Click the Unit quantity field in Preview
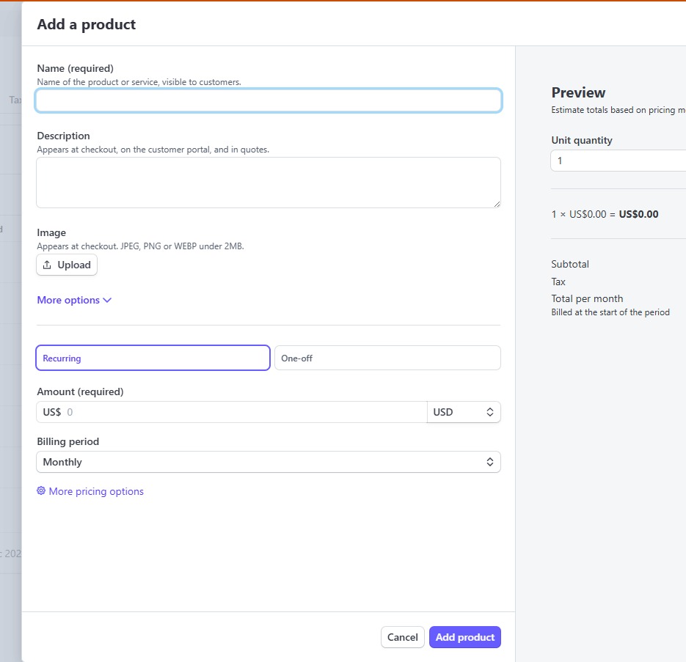Screen dimensions: 686x662 (619, 161)
